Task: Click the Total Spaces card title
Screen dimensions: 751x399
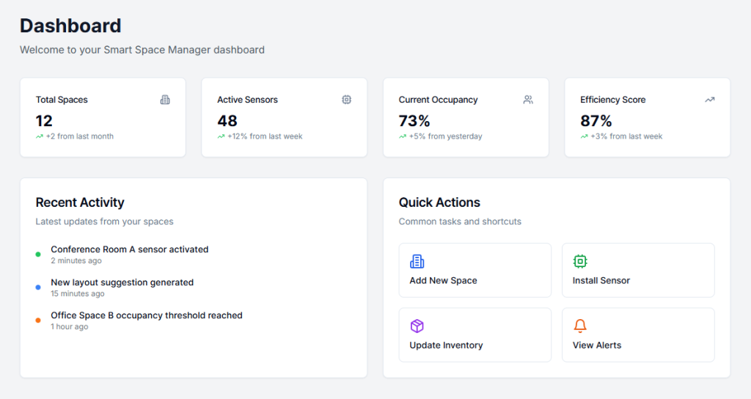Action: pyautogui.click(x=62, y=100)
